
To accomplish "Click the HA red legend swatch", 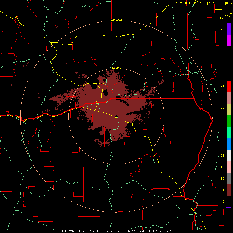I will (x=229, y=86).
